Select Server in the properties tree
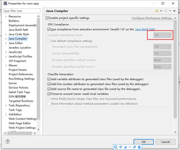 tap(13, 83)
